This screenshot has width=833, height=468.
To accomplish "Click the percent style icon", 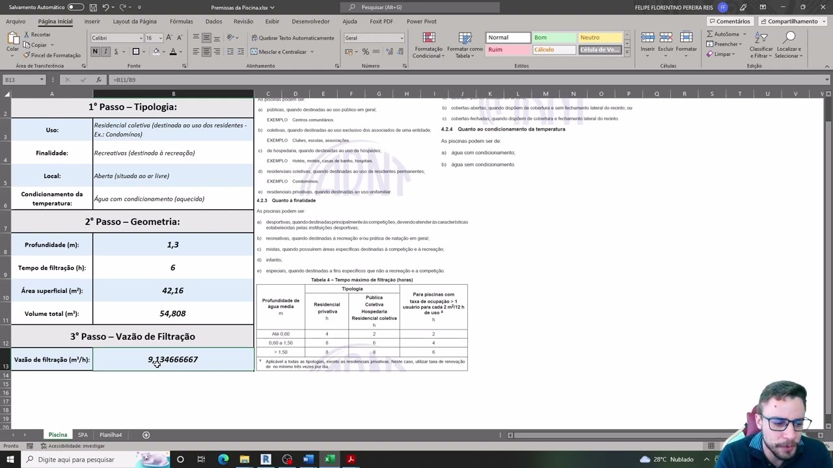I will [366, 52].
